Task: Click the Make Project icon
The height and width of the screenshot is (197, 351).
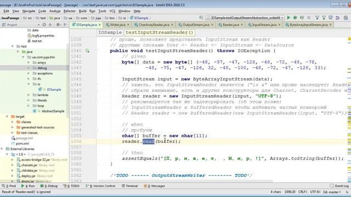Action: (x=201, y=18)
